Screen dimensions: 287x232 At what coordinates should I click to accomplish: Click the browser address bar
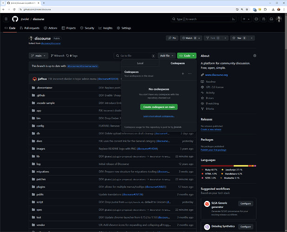(126, 9)
